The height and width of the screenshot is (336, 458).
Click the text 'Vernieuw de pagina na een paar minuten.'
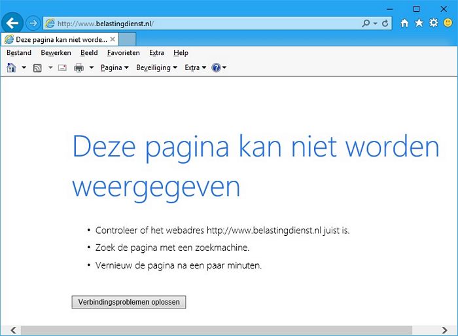179,265
